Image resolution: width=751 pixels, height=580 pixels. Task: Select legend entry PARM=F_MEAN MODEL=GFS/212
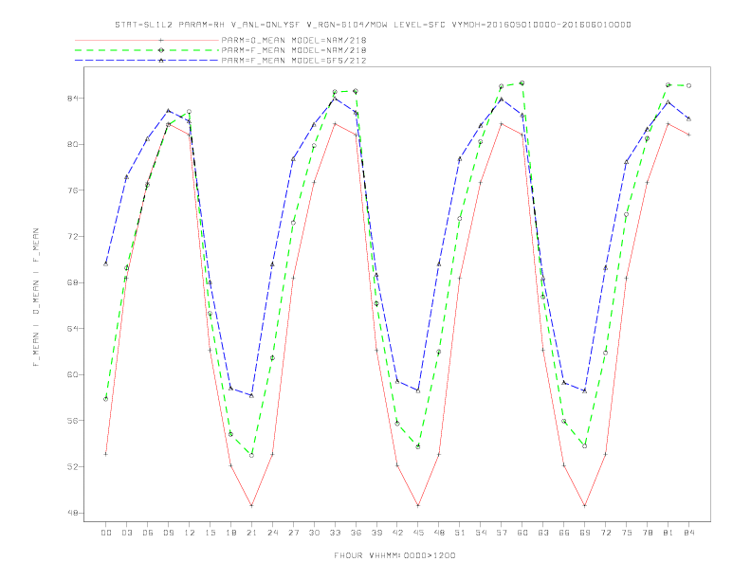(x=294, y=61)
